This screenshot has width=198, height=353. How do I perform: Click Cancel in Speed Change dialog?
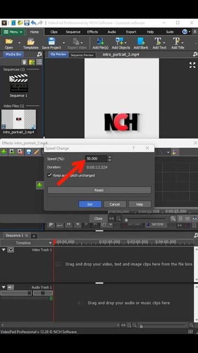115,205
